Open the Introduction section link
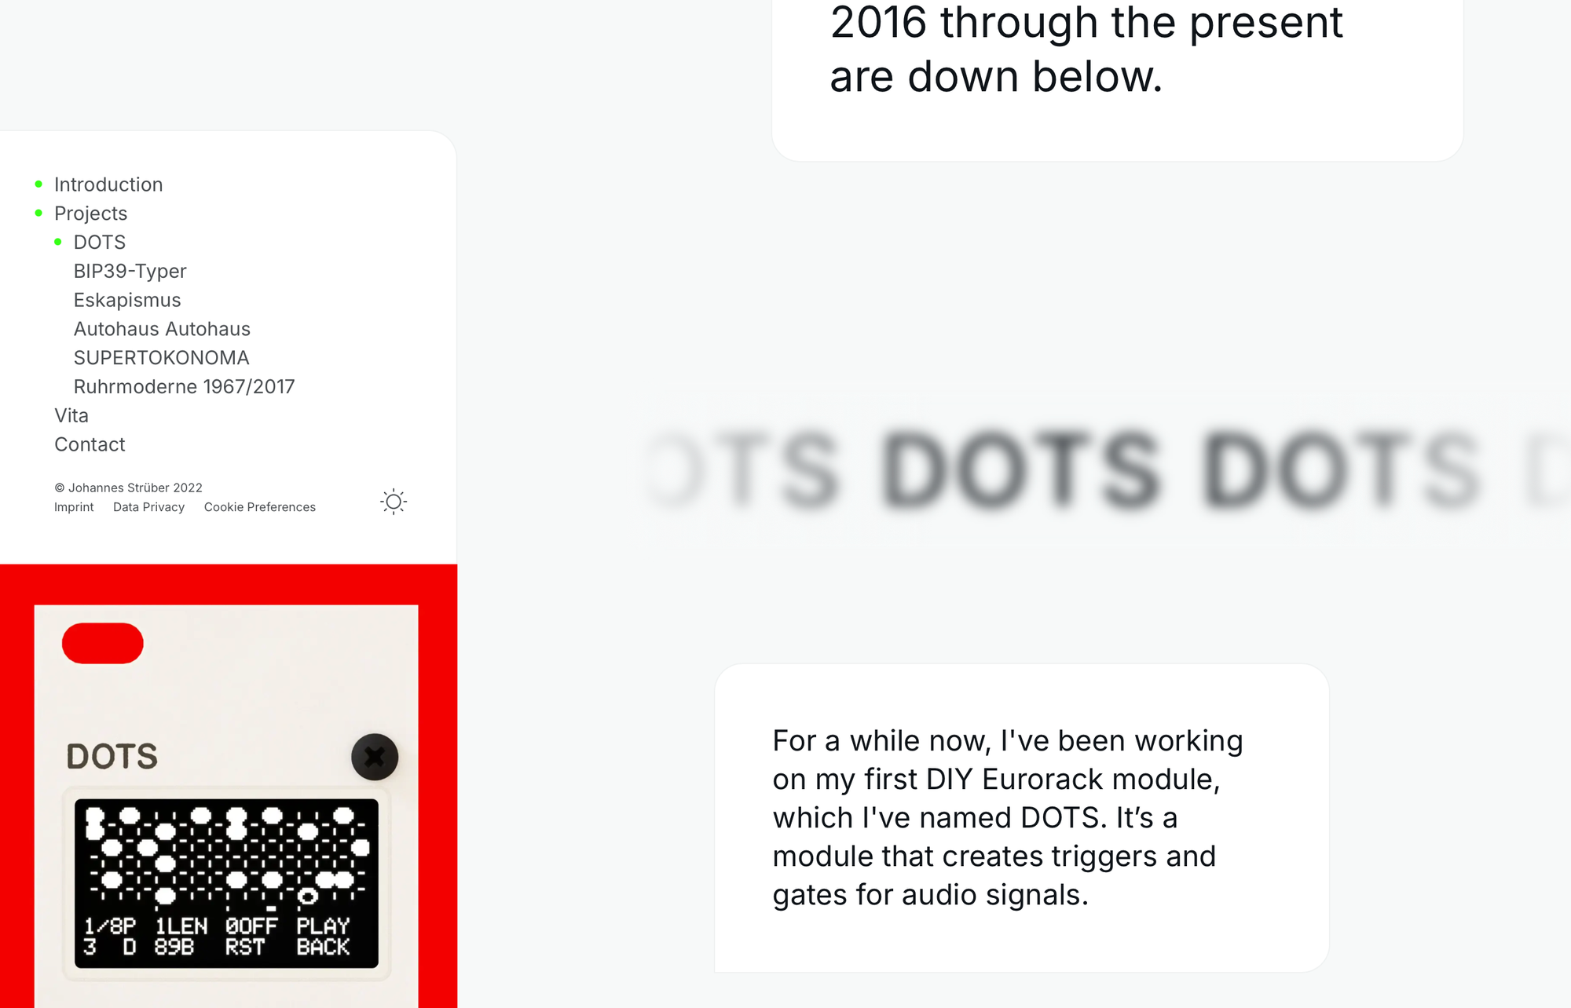Viewport: 1571px width, 1008px height. 108,184
